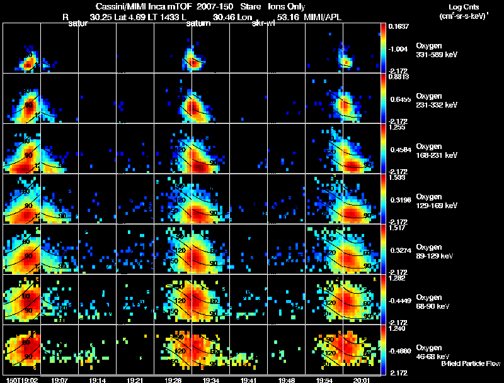
Task: Click the color bar beside Oxygen 129-169 keV
Action: [x=383, y=199]
